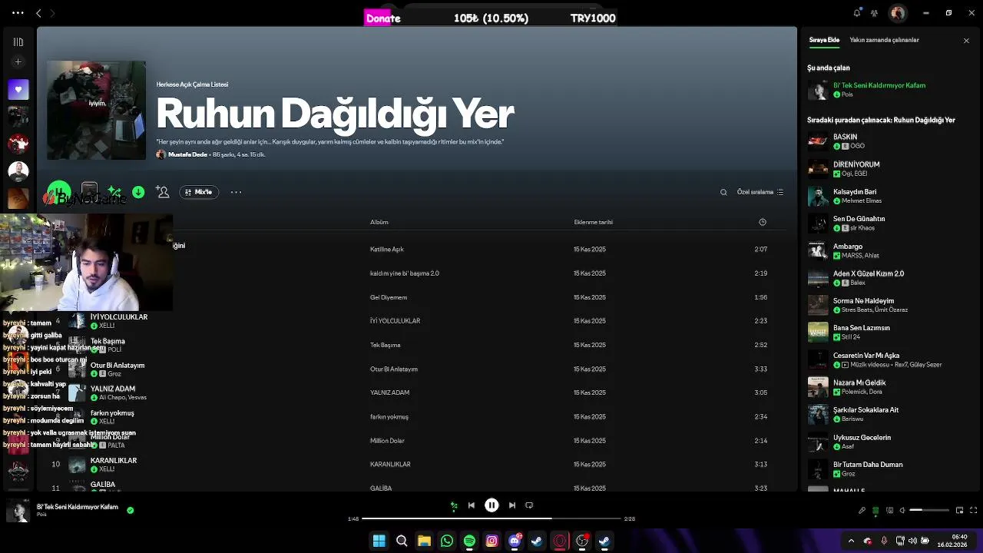Enter full screen player
983x553 pixels.
[973, 511]
